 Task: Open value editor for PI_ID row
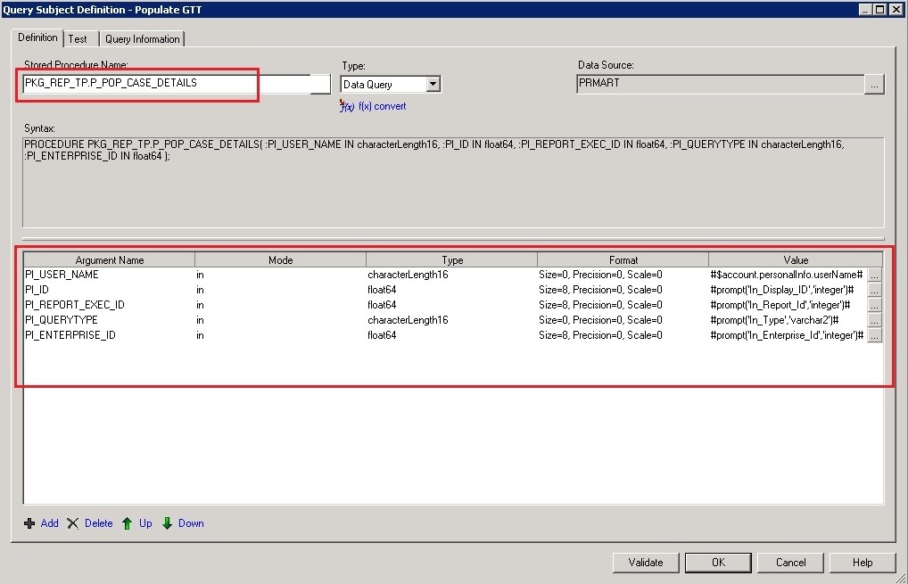coord(874,290)
